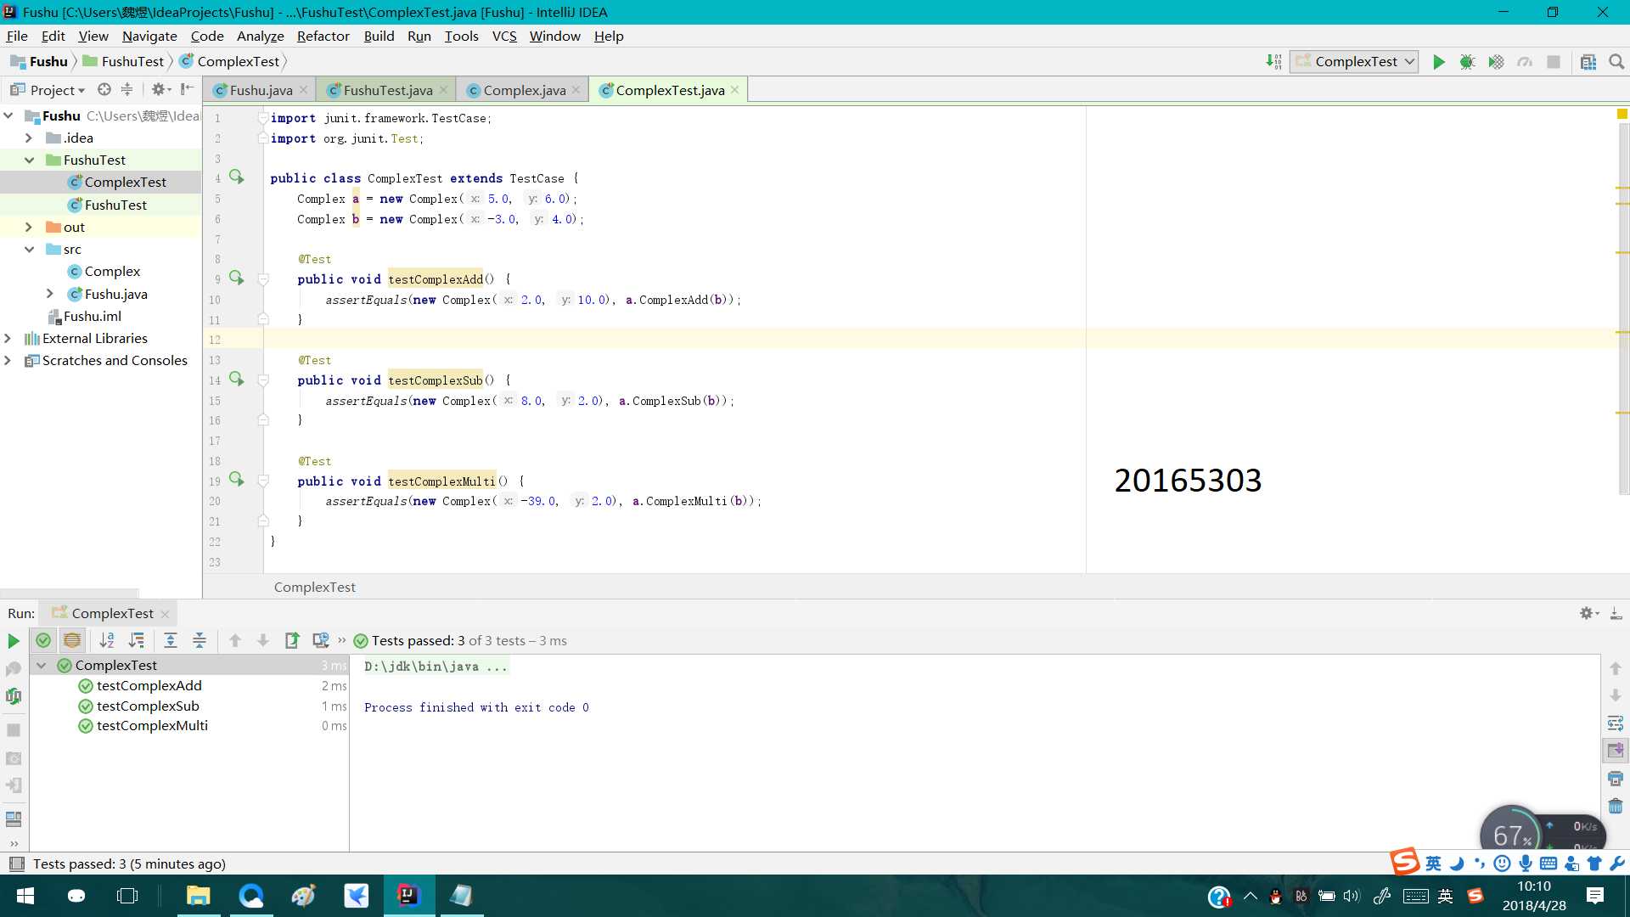This screenshot has width=1630, height=917.
Task: Toggle show passed tests filter
Action: [x=43, y=641]
